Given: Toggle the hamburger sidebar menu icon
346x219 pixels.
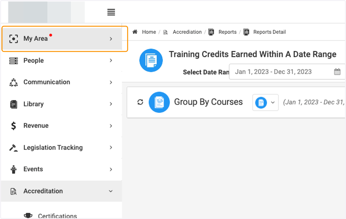Looking at the screenshot, I should point(111,12).
